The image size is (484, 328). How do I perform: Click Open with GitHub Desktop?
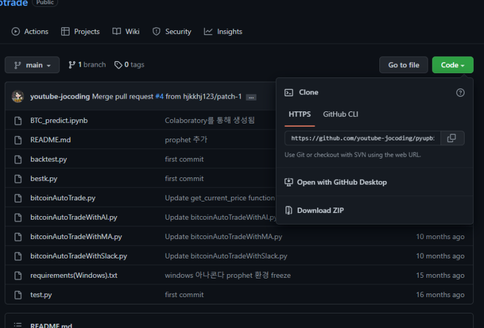click(x=342, y=182)
